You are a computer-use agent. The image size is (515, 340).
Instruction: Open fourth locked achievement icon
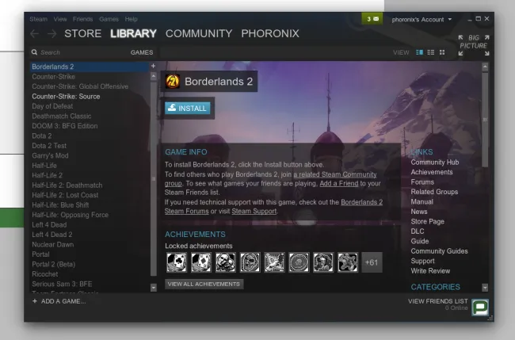(250, 262)
